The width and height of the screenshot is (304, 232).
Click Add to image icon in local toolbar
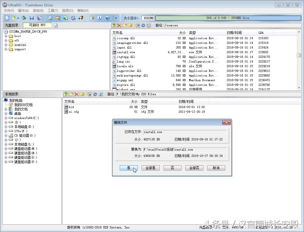click(x=89, y=94)
